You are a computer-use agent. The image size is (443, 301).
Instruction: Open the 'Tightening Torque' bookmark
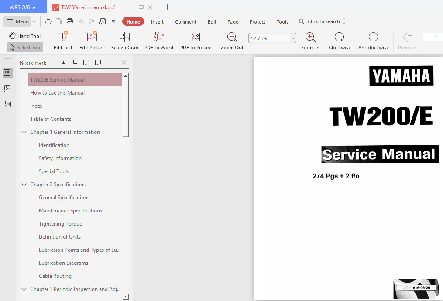point(61,224)
